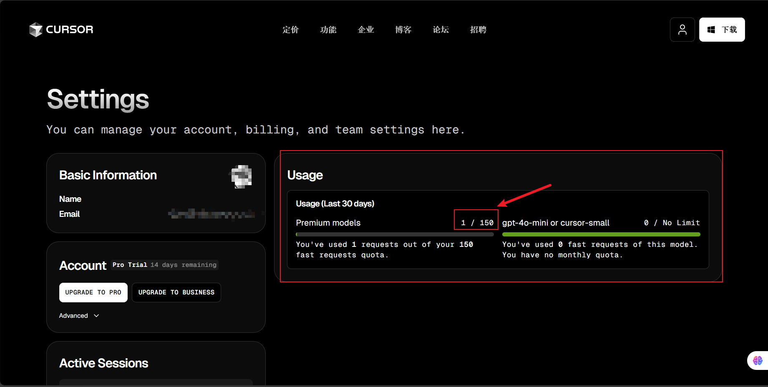768x387 pixels.
Task: Click the UPGRADE TO BUSINESS button
Action: tap(176, 292)
